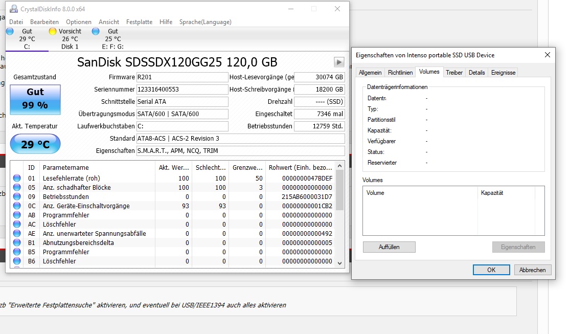The image size is (569, 334).
Task: Click the status circle for AC Löschfehler
Action: point(17,225)
